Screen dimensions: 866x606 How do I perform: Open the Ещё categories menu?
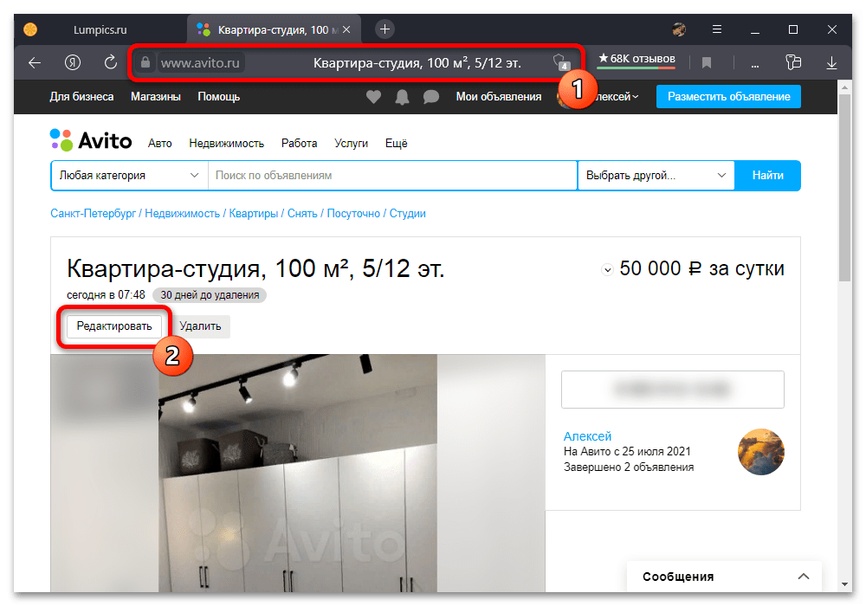coord(396,143)
